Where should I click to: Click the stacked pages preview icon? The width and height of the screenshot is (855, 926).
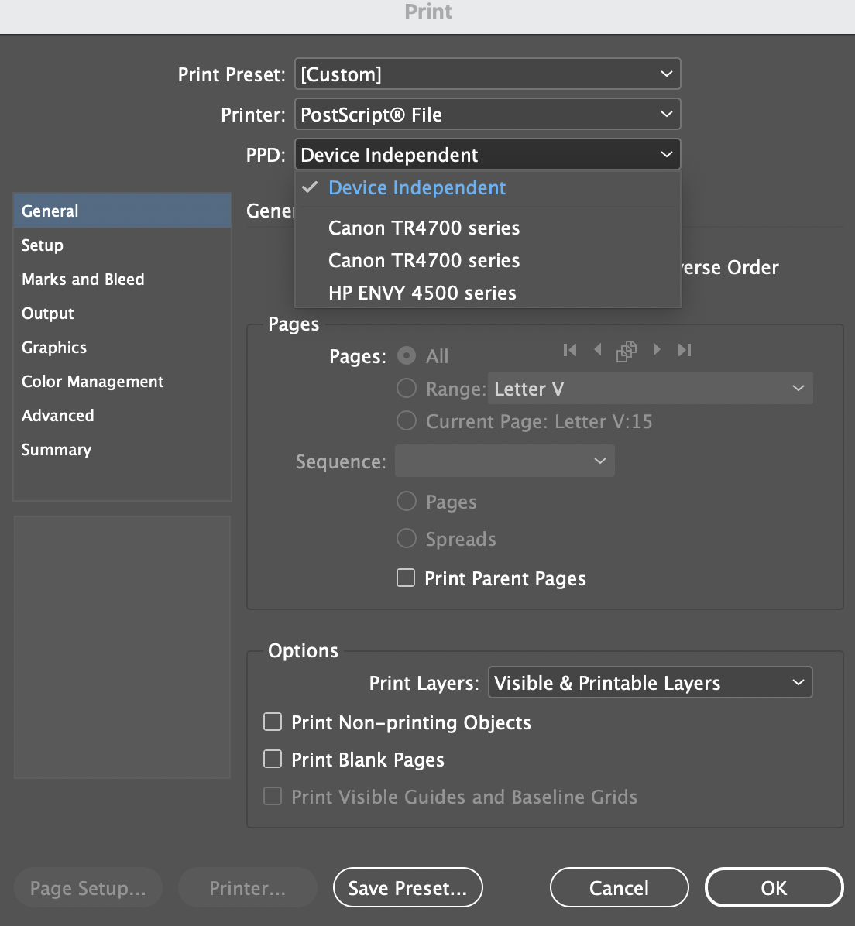[x=627, y=350]
